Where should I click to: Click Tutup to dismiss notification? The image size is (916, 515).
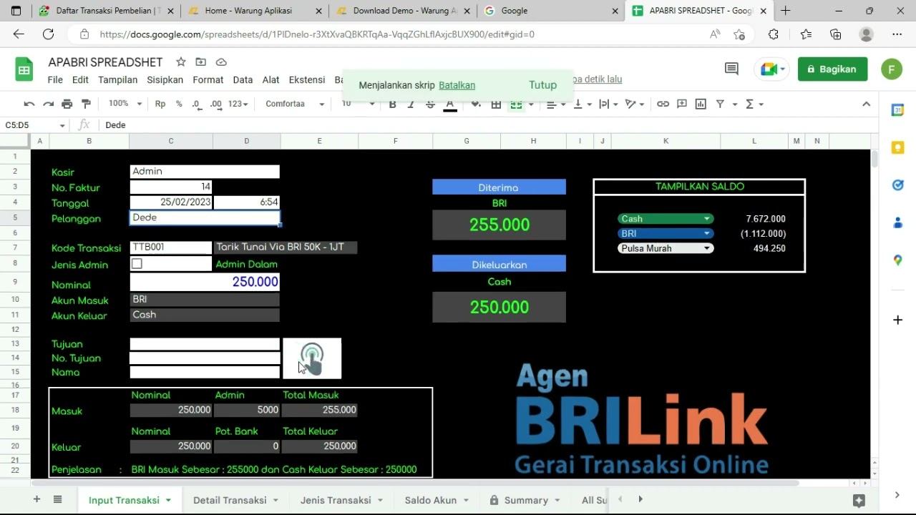coord(542,85)
